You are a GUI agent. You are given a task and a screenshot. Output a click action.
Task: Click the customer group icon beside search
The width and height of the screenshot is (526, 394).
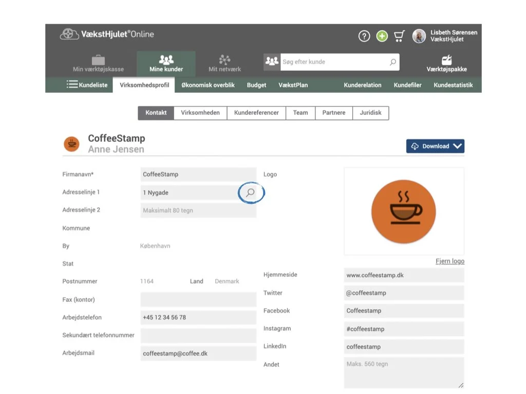point(272,62)
